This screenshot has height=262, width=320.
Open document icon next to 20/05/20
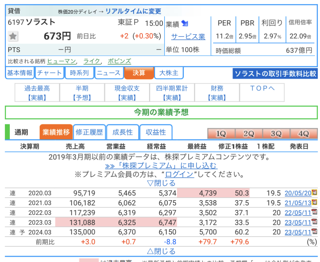314,192
